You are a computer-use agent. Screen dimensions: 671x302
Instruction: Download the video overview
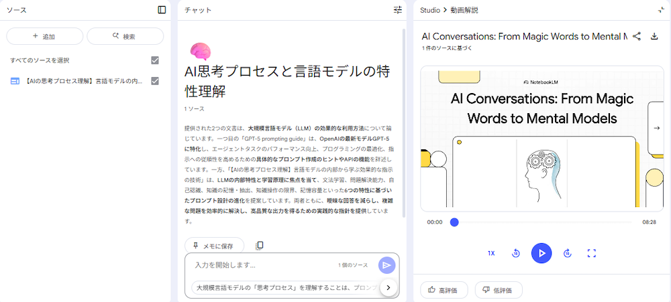pos(654,36)
